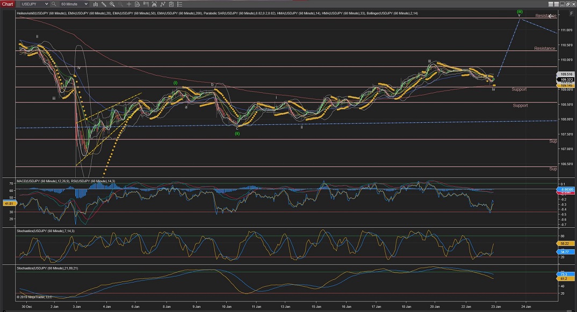This screenshot has width=577, height=312.
Task: Click the 109.332 current price marker
Action: pyautogui.click(x=567, y=80)
